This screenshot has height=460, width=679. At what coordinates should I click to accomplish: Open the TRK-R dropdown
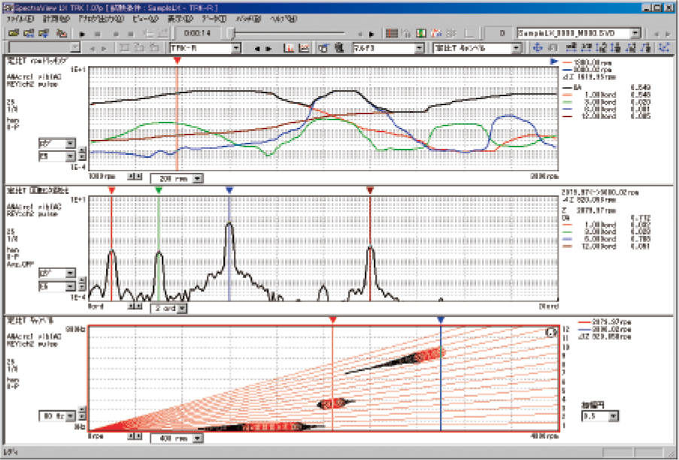click(205, 47)
